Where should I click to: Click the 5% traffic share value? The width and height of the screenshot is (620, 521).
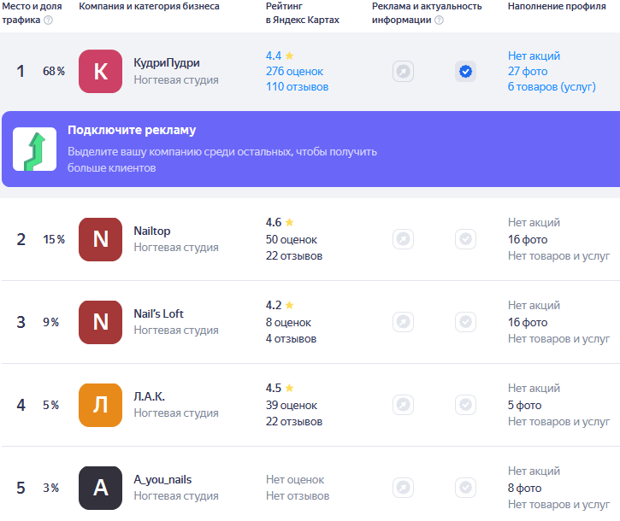click(51, 405)
